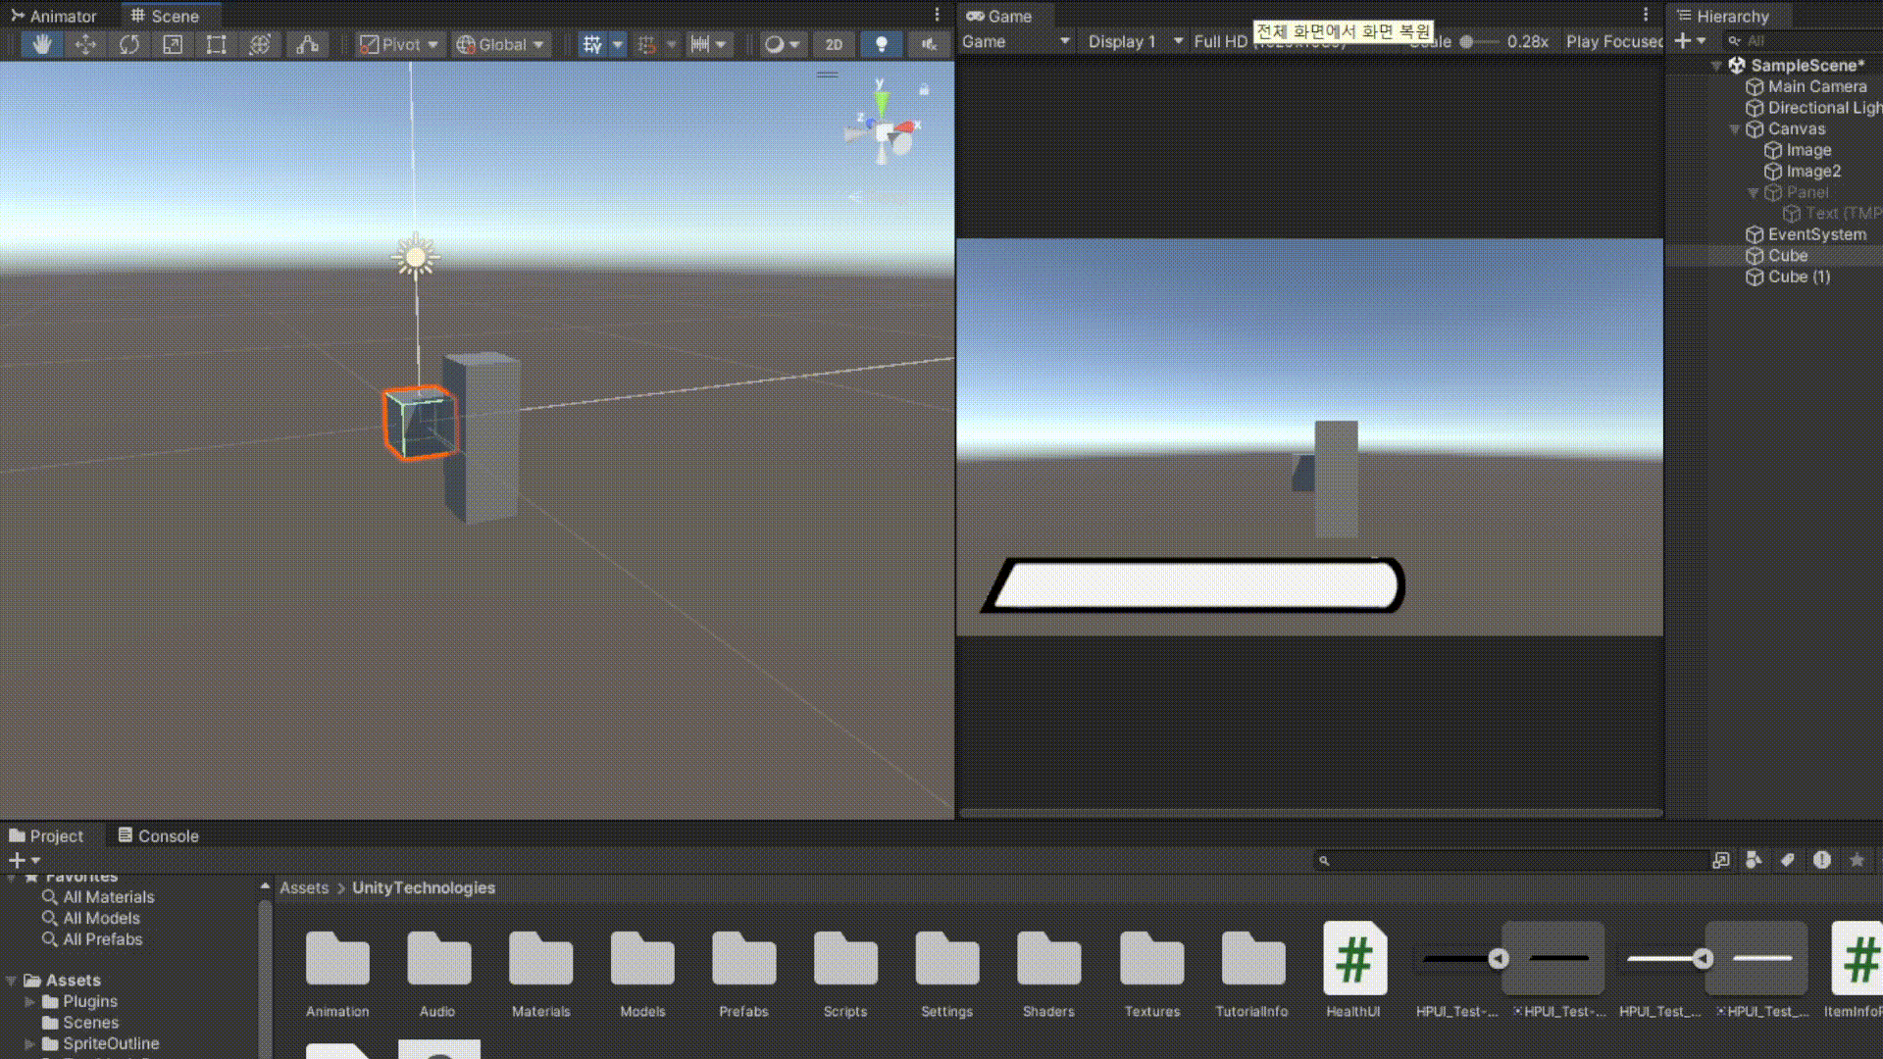Toggle 2D view mode in Scene
Image resolution: width=1883 pixels, height=1059 pixels.
pyautogui.click(x=834, y=44)
